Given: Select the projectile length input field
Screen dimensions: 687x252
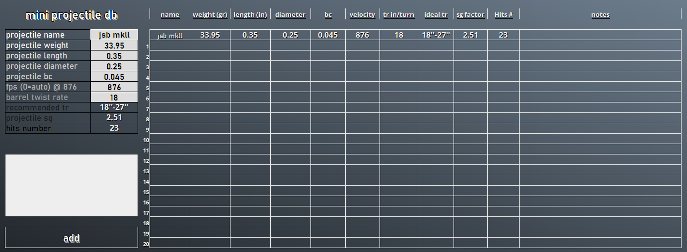Looking at the screenshot, I should (x=114, y=55).
